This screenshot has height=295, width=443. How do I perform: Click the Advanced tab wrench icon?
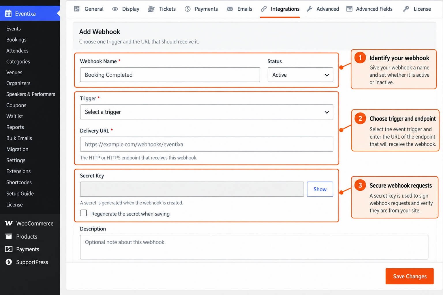[309, 9]
